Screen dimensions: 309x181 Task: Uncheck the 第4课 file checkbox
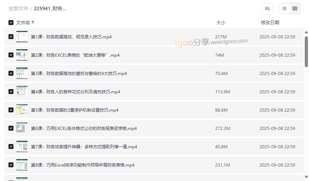coord(11,92)
